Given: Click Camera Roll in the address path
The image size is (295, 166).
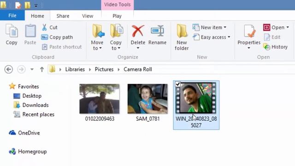Looking at the screenshot, I should click(138, 69).
